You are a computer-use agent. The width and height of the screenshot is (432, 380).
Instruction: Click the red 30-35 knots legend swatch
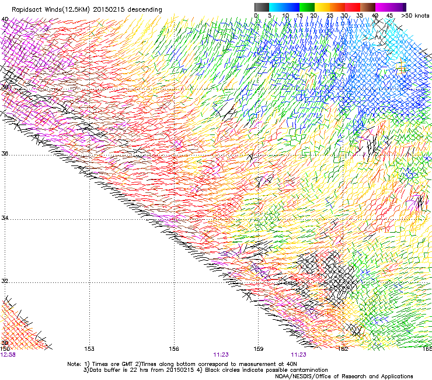coord(353,7)
